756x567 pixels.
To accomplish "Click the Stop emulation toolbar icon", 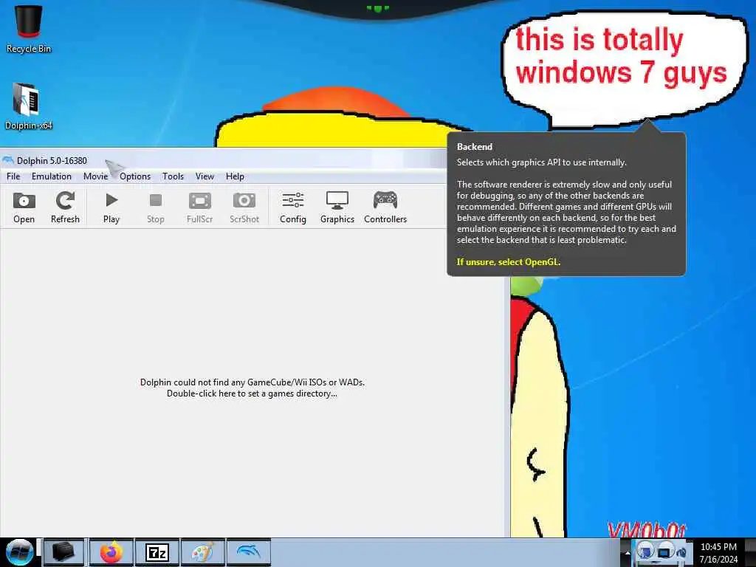I will pyautogui.click(x=155, y=207).
